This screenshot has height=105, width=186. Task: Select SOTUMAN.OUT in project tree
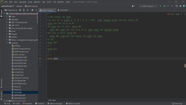point(20,84)
